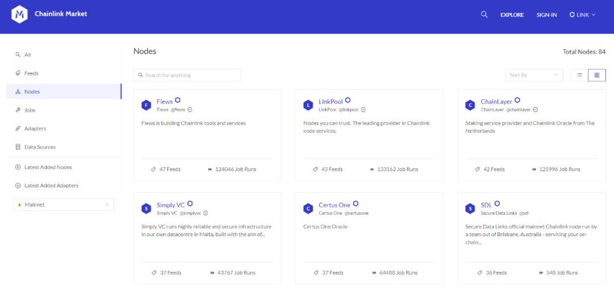Click the Simply VC avatar icon
Image resolution: width=614 pixels, height=289 pixels.
[x=146, y=208]
